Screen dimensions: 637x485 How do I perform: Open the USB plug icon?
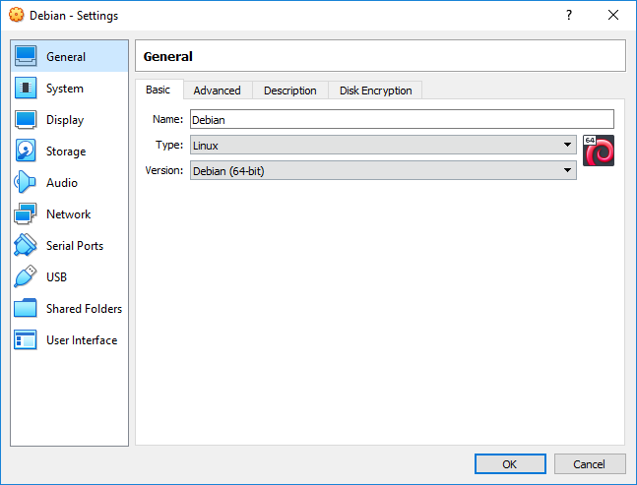point(26,276)
